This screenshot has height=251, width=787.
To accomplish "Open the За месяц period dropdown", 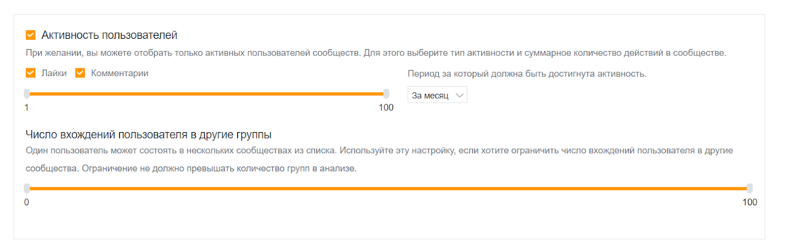I will pos(437,95).
